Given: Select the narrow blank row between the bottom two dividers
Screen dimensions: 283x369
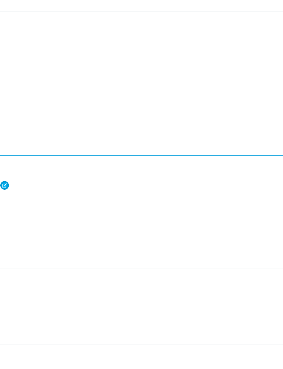Looking at the screenshot, I should [x=141, y=357].
